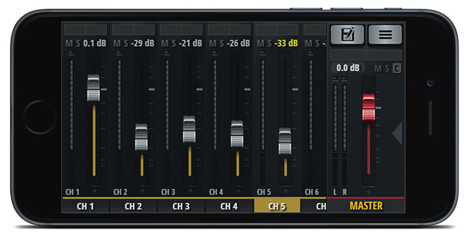Open the hamburger menu button

(x=386, y=35)
